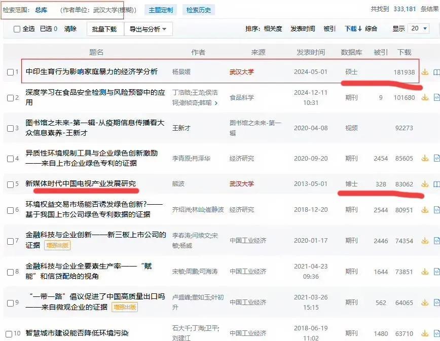Open online reading icon for 熊波 thesis
This screenshot has height=341, width=440.
pos(436,184)
